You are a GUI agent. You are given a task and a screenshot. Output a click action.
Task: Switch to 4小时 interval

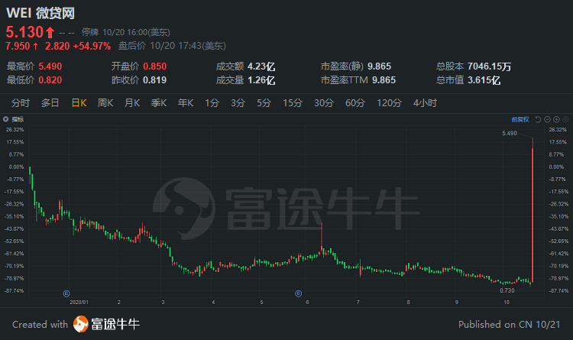point(425,103)
